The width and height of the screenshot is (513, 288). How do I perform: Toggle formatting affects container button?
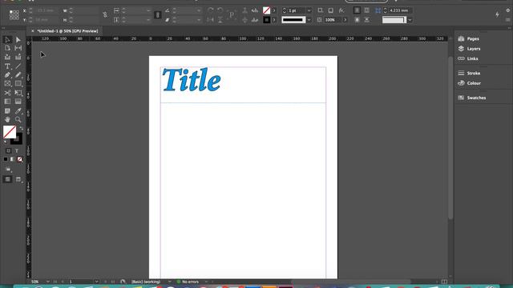tap(8, 151)
